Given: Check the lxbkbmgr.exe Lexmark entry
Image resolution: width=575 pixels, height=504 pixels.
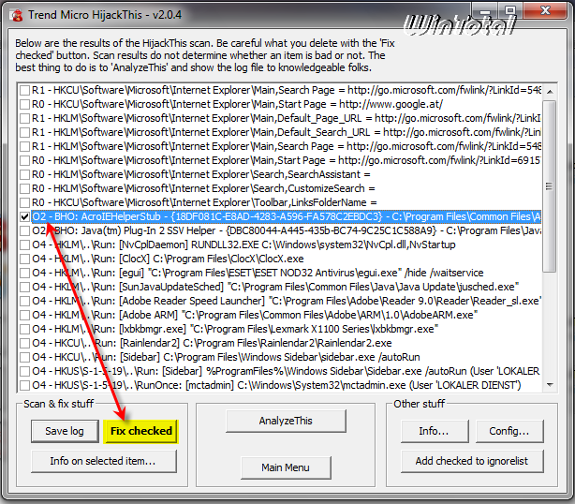Looking at the screenshot, I should [x=24, y=329].
